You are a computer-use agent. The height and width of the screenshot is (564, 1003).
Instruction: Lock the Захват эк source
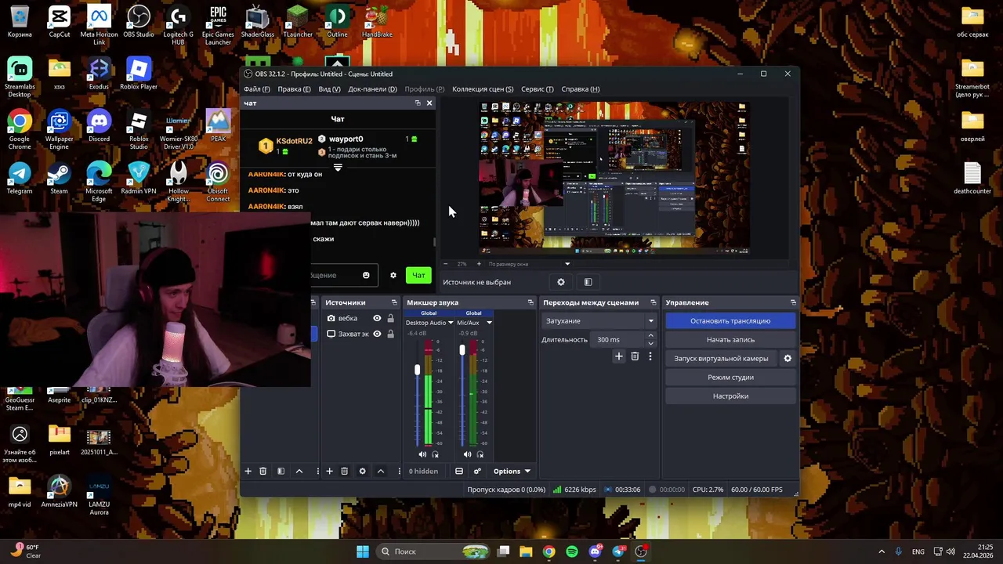390,334
